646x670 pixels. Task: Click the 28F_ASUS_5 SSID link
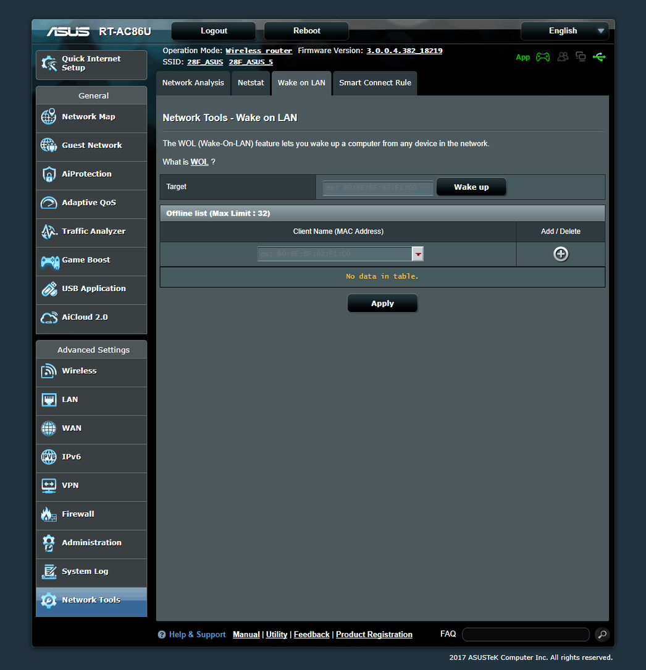[x=251, y=62]
